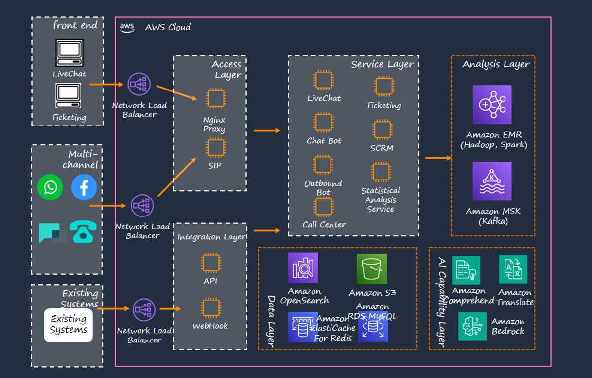Viewport: 592px width, 378px height.
Task: Click the Amazon MSK Kafka icon
Action: coord(492,181)
